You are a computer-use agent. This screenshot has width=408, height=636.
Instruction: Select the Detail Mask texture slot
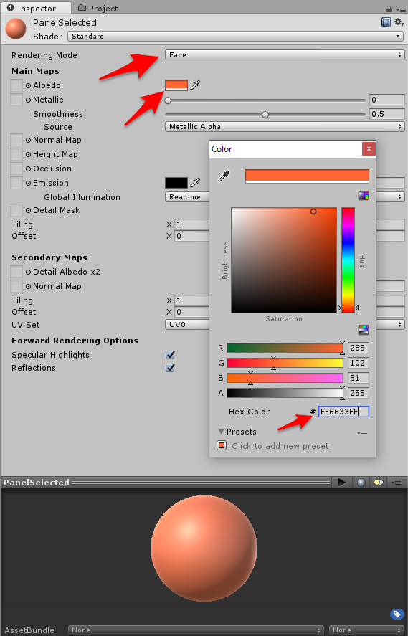click(x=16, y=209)
